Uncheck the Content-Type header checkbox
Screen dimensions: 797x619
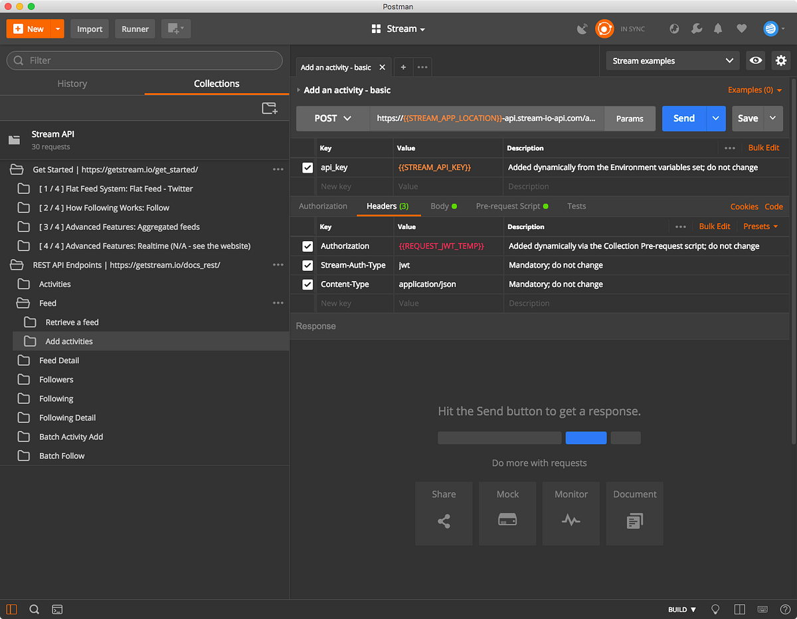pyautogui.click(x=308, y=284)
